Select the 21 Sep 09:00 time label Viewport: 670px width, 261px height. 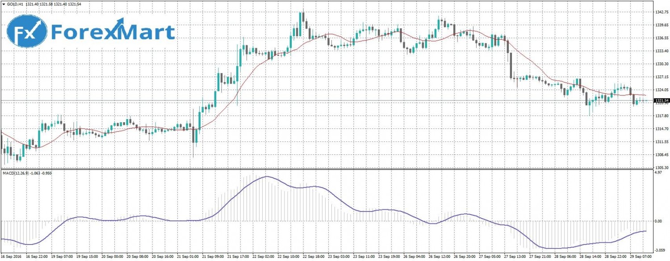(213, 257)
